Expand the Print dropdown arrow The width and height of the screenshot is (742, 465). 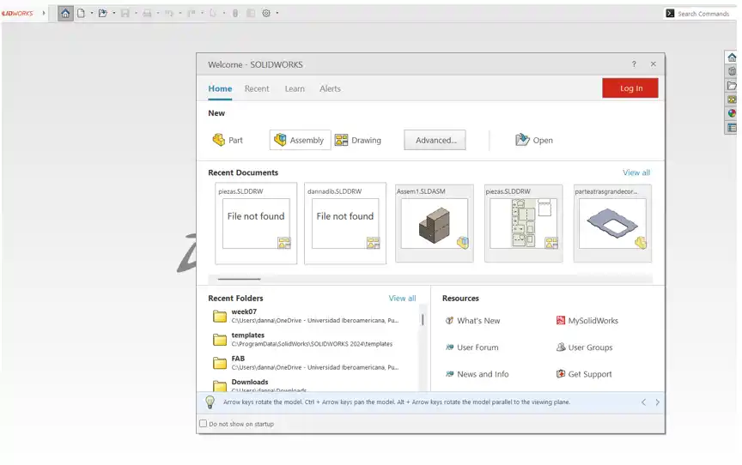tap(158, 13)
